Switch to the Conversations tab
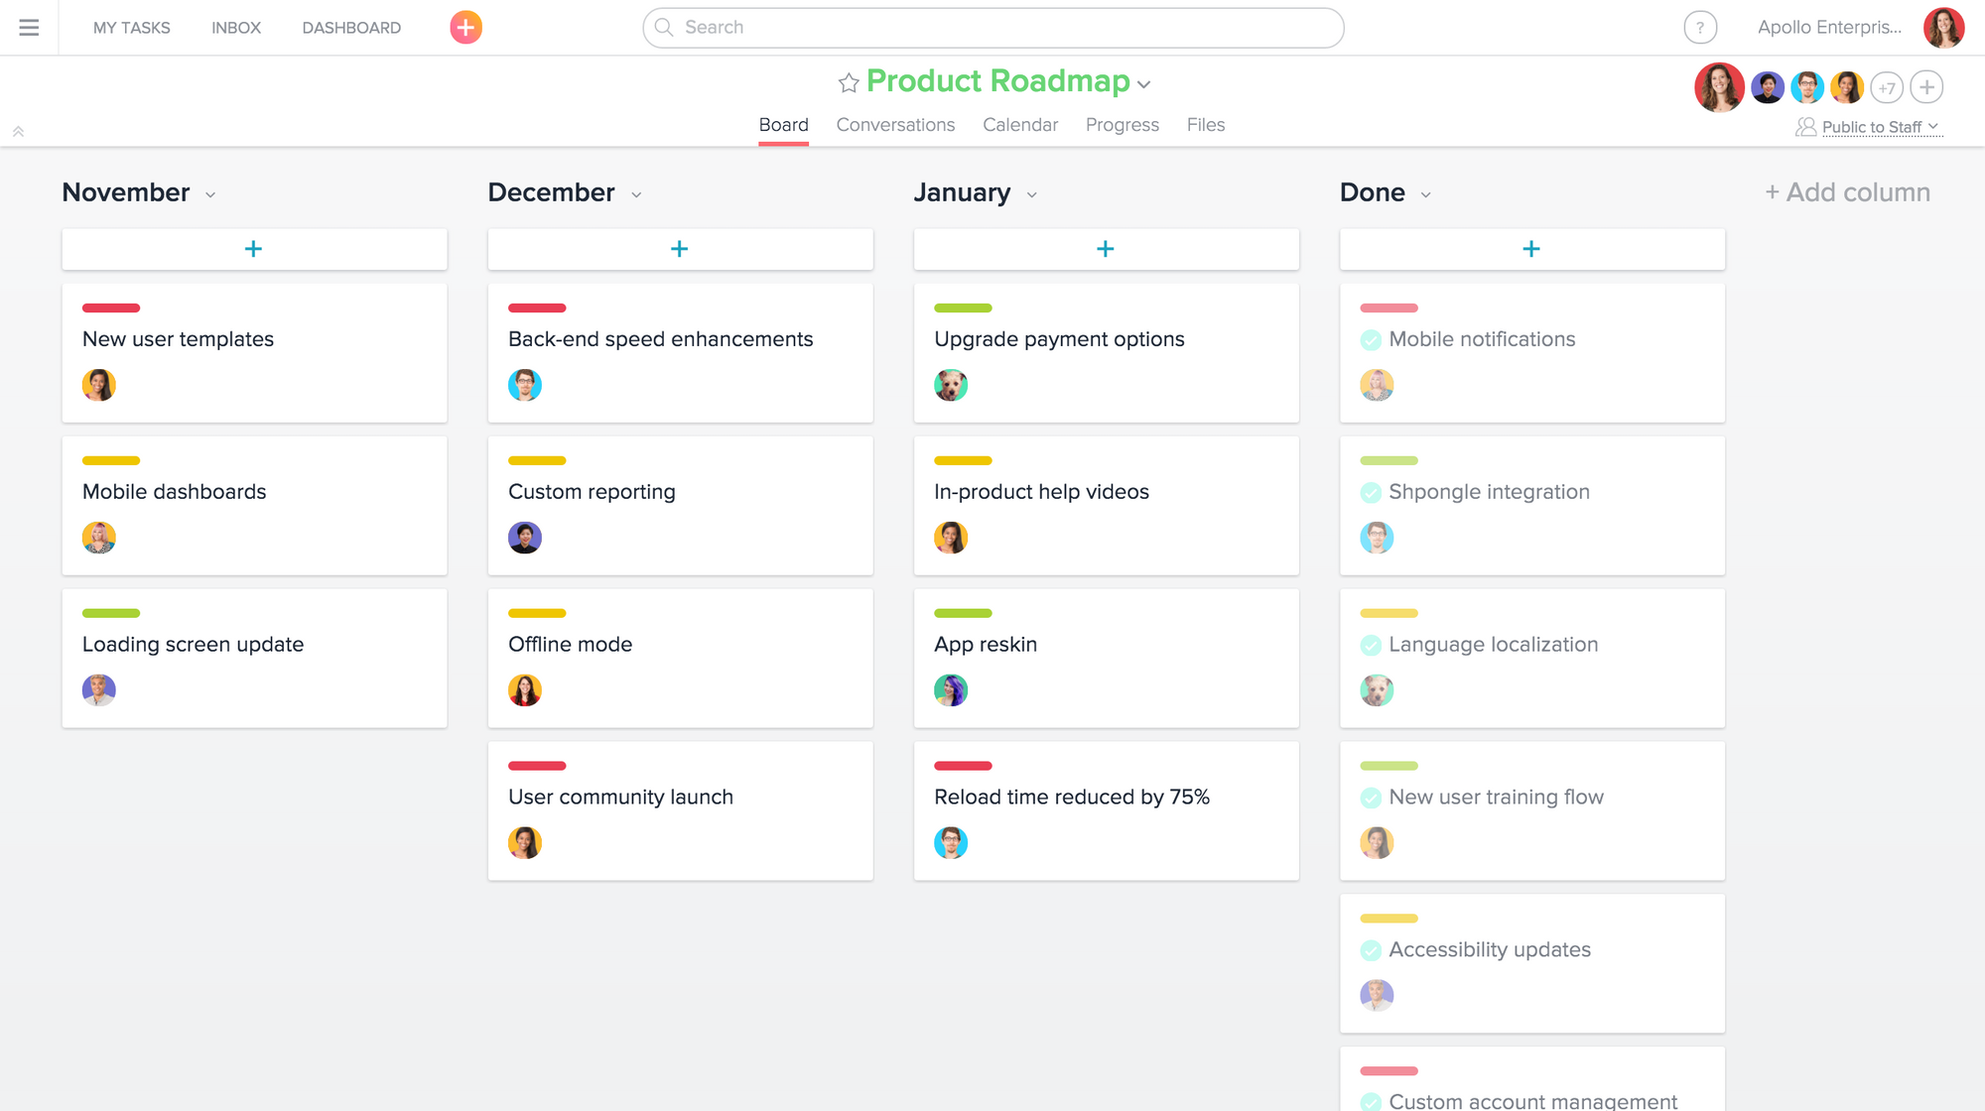1985x1111 pixels. coord(895,125)
